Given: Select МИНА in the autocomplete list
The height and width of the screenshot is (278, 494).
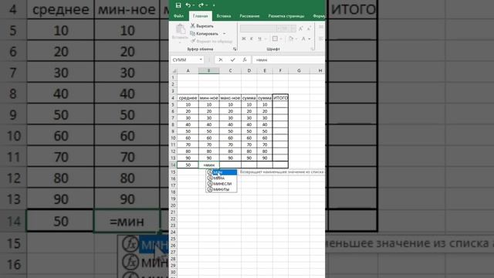Looking at the screenshot, I should (x=222, y=178).
